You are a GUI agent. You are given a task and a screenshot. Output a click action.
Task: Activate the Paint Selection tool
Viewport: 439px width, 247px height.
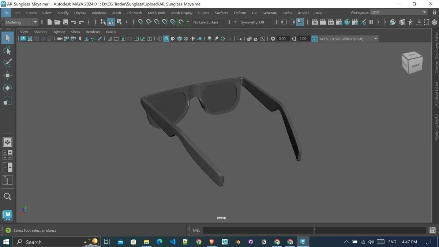[x=7, y=63]
